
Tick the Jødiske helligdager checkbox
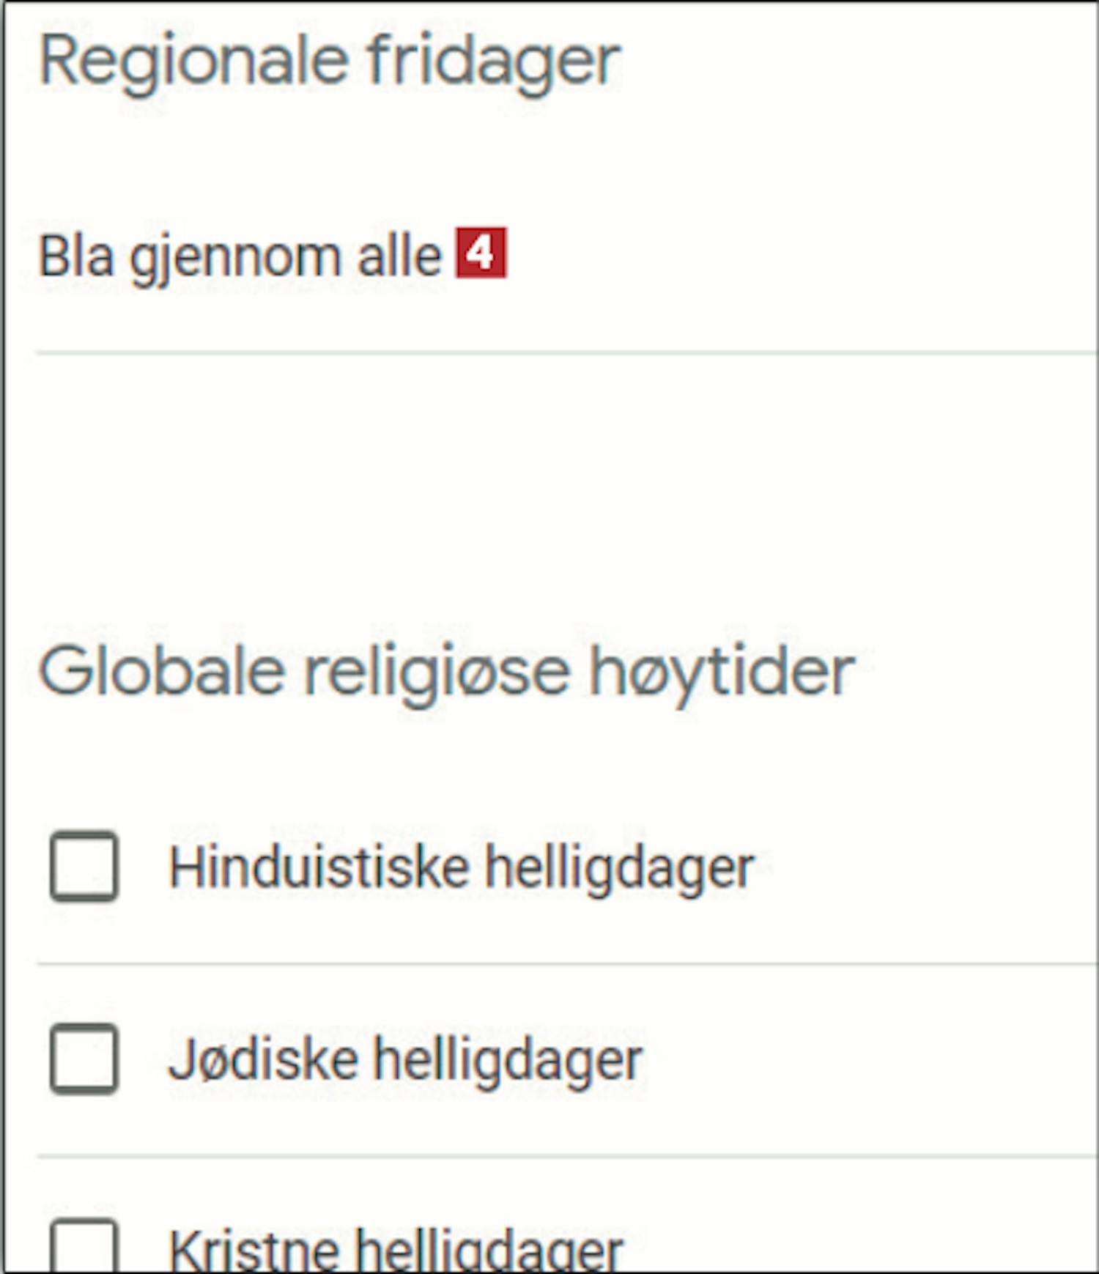[x=84, y=1059]
